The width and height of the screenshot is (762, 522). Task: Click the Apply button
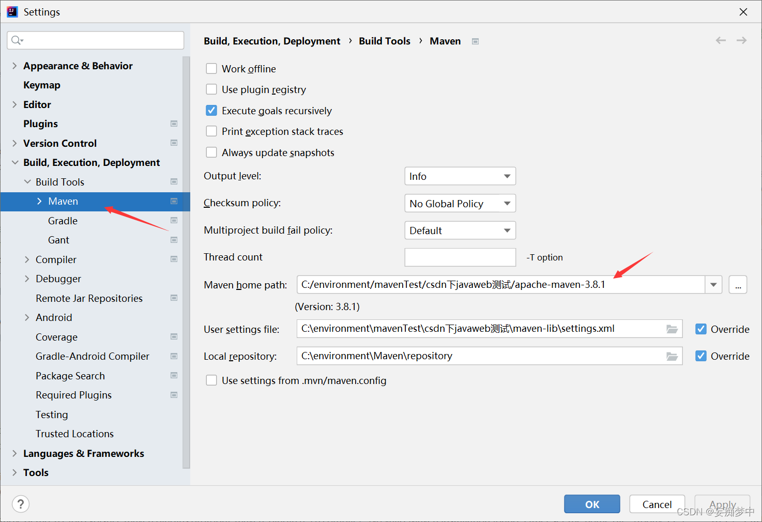tap(722, 504)
